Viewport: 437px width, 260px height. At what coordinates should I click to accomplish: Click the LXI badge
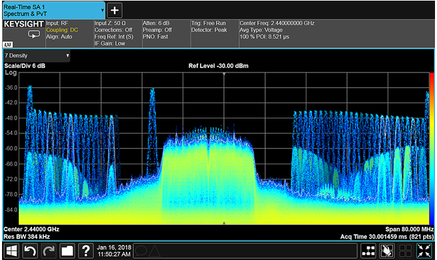pos(8,45)
